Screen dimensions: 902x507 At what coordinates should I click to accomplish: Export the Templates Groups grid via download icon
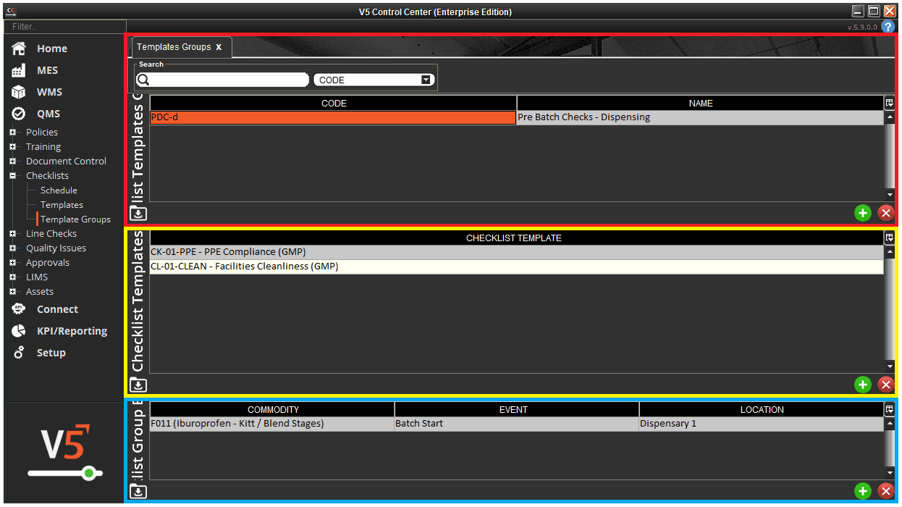click(x=138, y=213)
